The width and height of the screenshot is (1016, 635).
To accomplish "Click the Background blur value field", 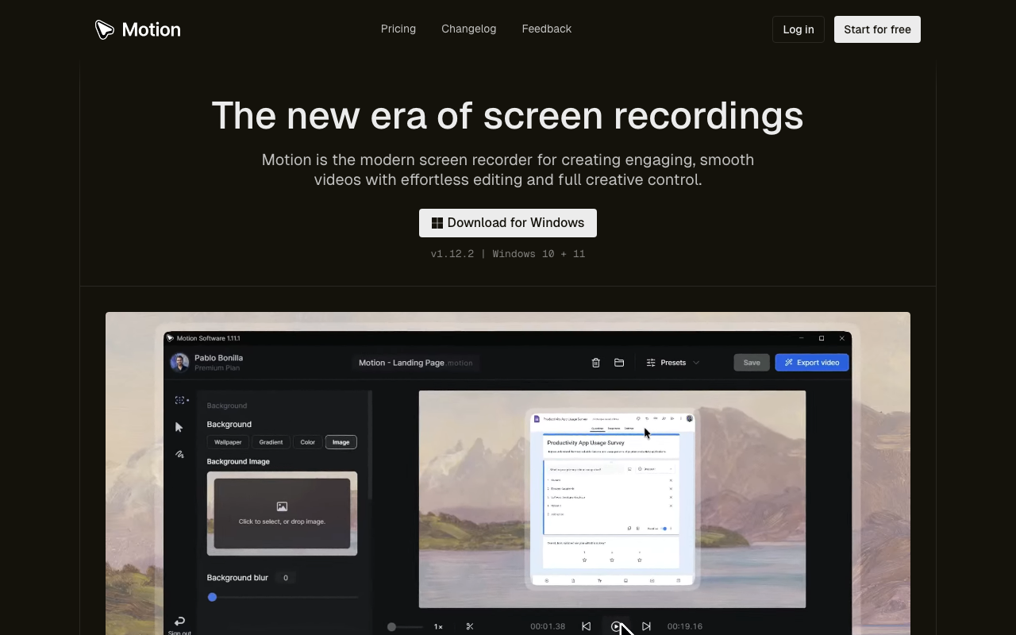I will [286, 578].
